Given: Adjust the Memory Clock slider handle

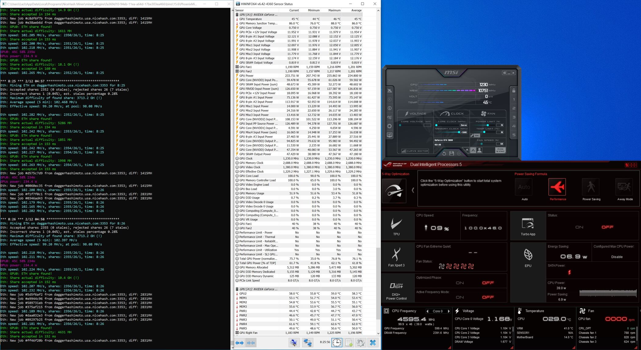Looking at the screenshot, I should [x=459, y=132].
